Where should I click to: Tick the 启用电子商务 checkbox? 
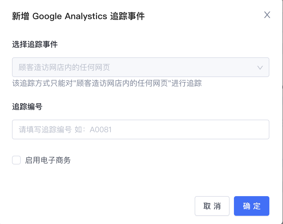(x=16, y=160)
